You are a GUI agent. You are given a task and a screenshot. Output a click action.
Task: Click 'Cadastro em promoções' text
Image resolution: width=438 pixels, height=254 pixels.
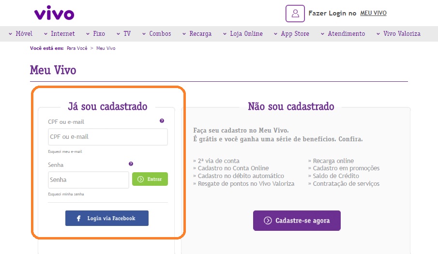(x=346, y=168)
